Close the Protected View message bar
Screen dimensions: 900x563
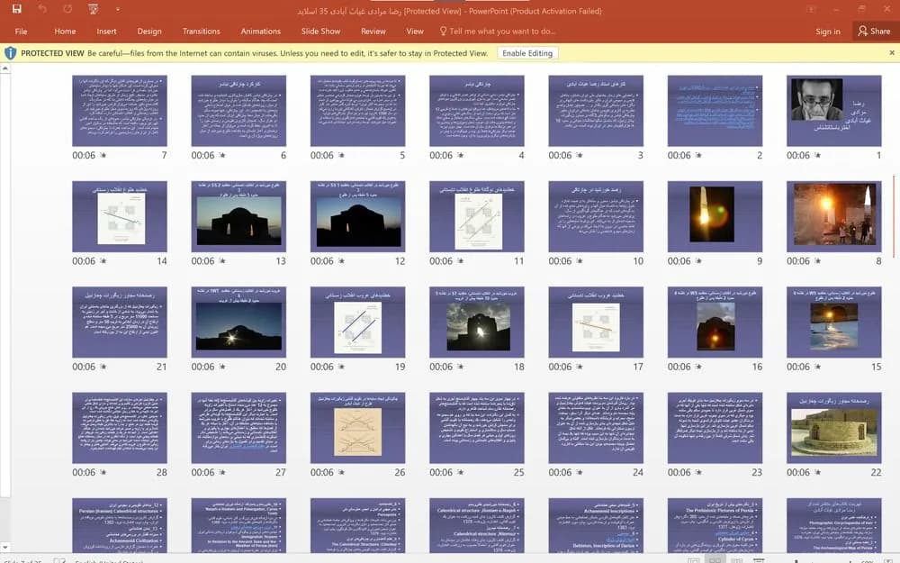tap(892, 53)
